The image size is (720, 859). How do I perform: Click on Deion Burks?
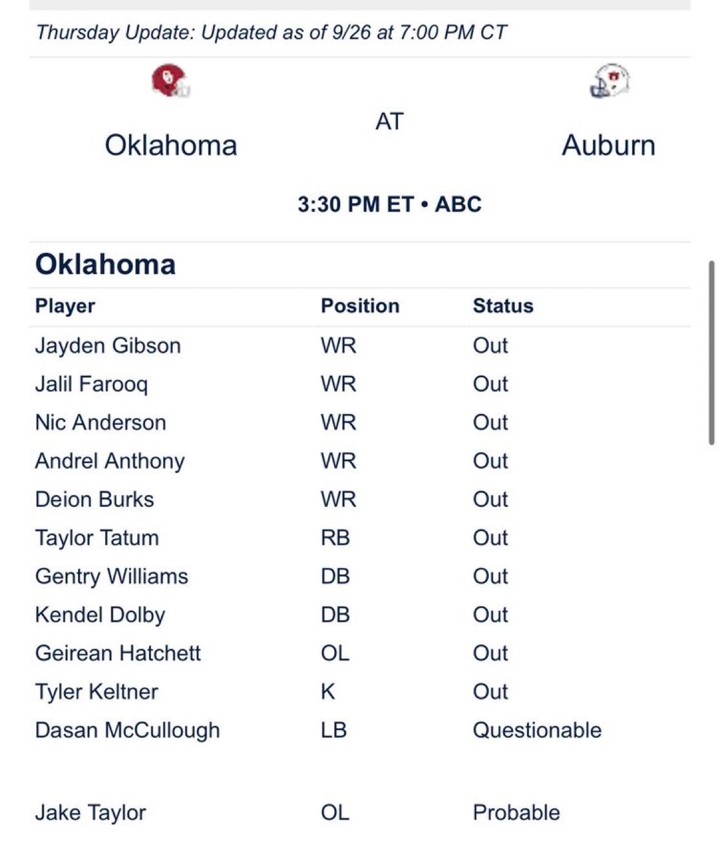[95, 499]
